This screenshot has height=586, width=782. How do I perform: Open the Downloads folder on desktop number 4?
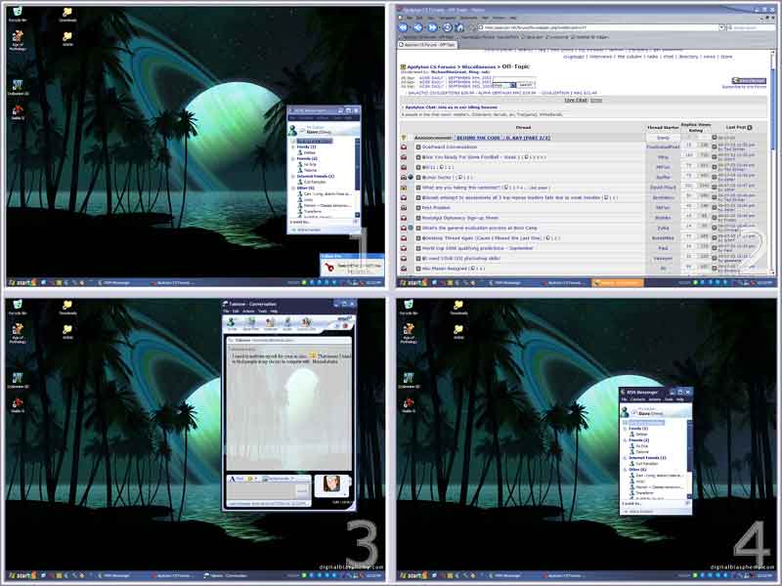(458, 308)
